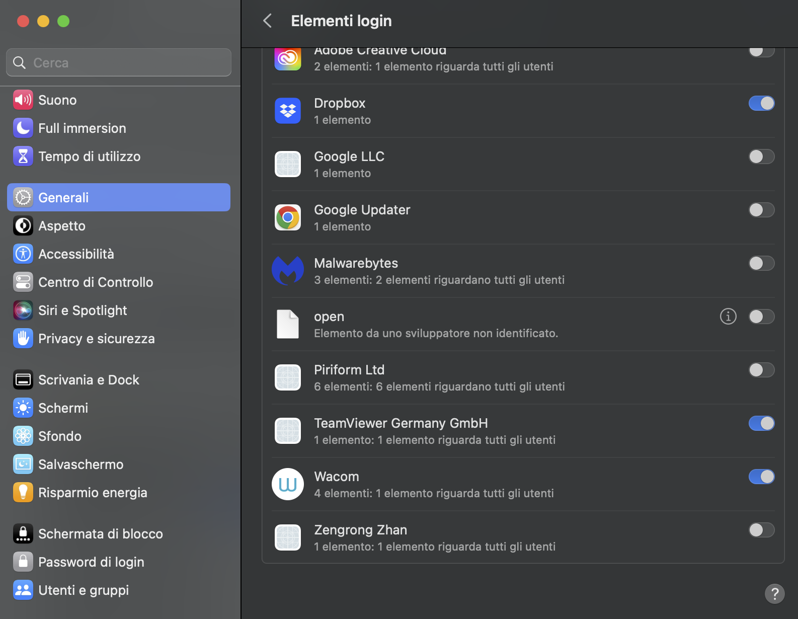Click the Dropbox name text
Screen dimensions: 798x619
340,103
